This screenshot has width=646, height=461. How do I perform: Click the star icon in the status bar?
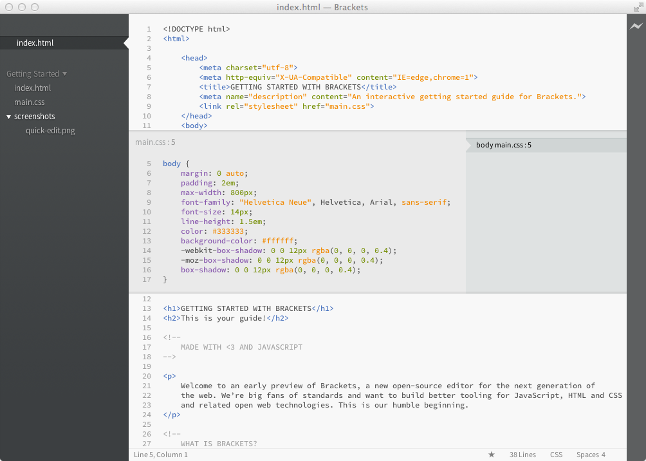point(492,455)
